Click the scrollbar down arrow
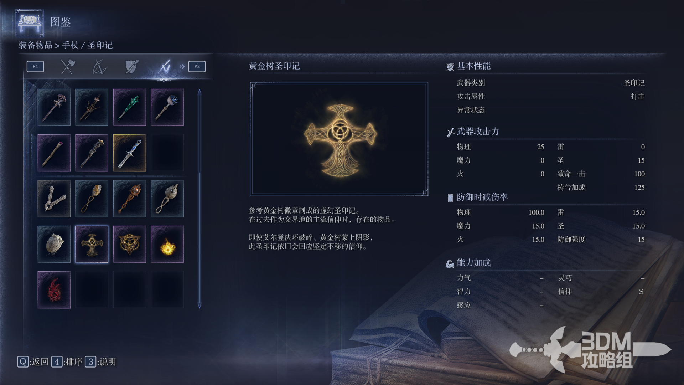This screenshot has height=385, width=684. coord(199,306)
